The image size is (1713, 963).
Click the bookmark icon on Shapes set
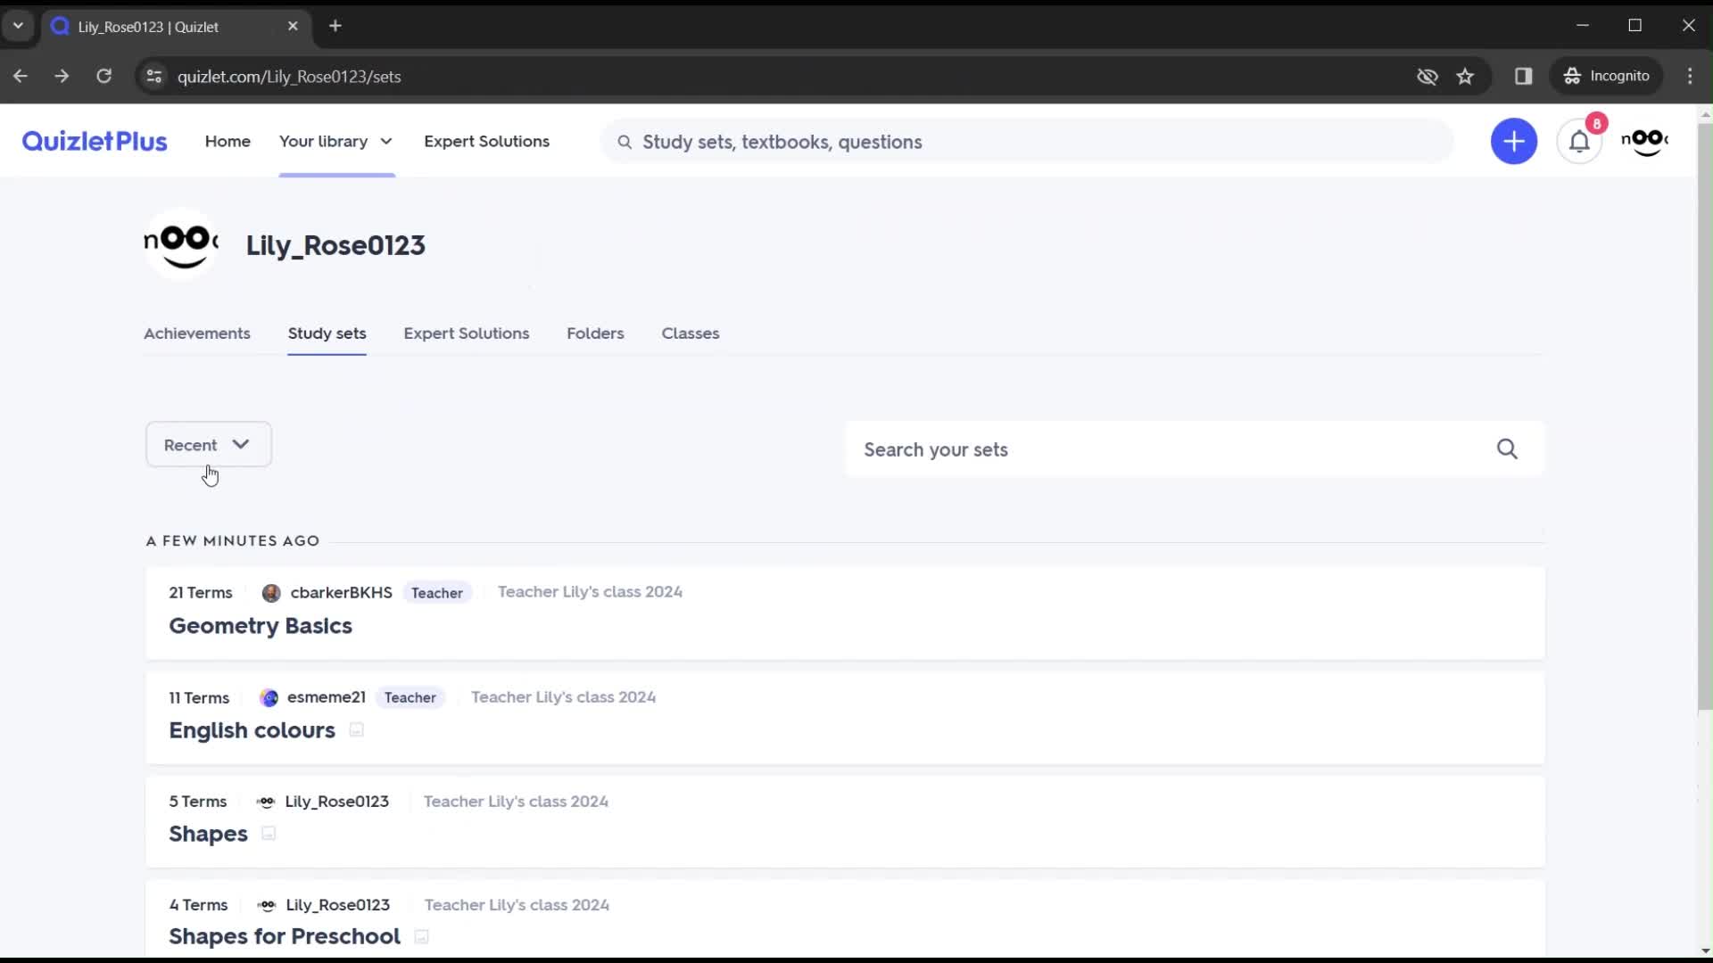pos(269,834)
